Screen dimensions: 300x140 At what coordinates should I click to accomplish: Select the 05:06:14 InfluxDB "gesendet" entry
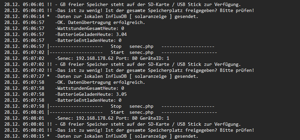126,16
